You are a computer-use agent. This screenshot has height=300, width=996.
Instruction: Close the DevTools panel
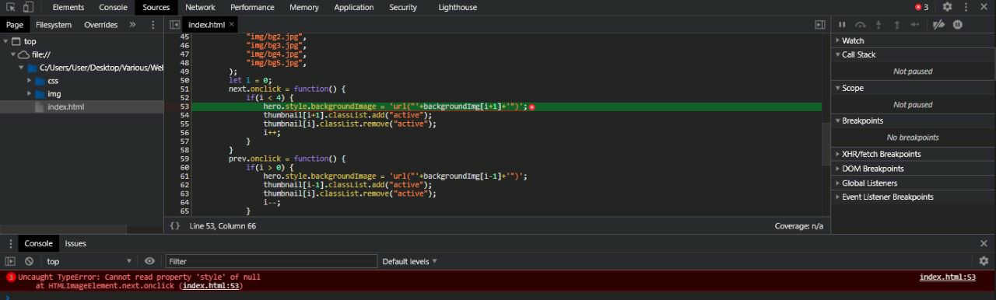tap(984, 7)
